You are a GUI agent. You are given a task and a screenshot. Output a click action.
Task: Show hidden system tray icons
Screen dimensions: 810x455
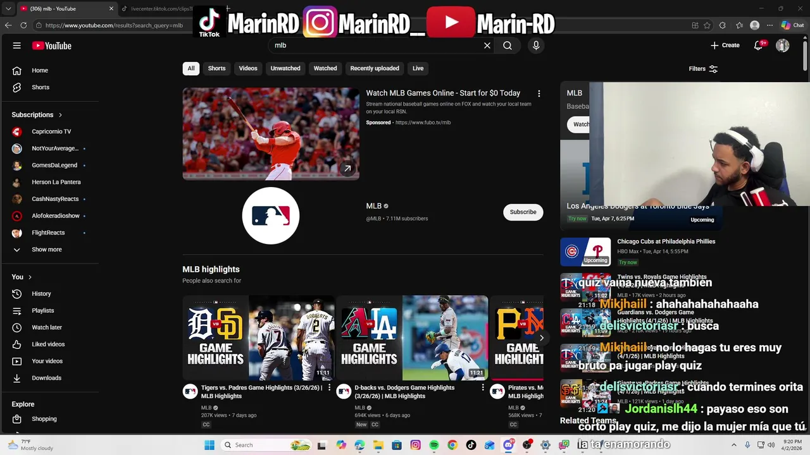tap(734, 445)
